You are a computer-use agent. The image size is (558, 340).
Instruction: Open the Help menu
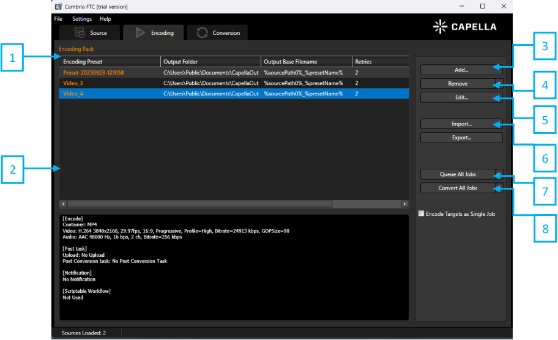coord(105,19)
